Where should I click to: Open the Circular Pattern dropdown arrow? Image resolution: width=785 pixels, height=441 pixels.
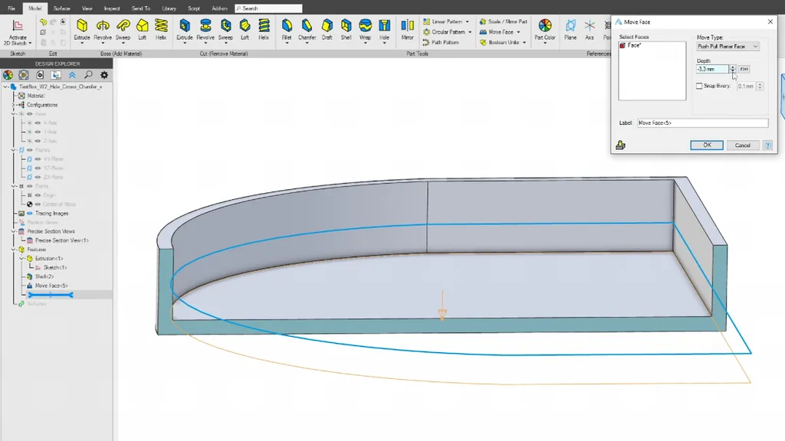pyautogui.click(x=470, y=32)
